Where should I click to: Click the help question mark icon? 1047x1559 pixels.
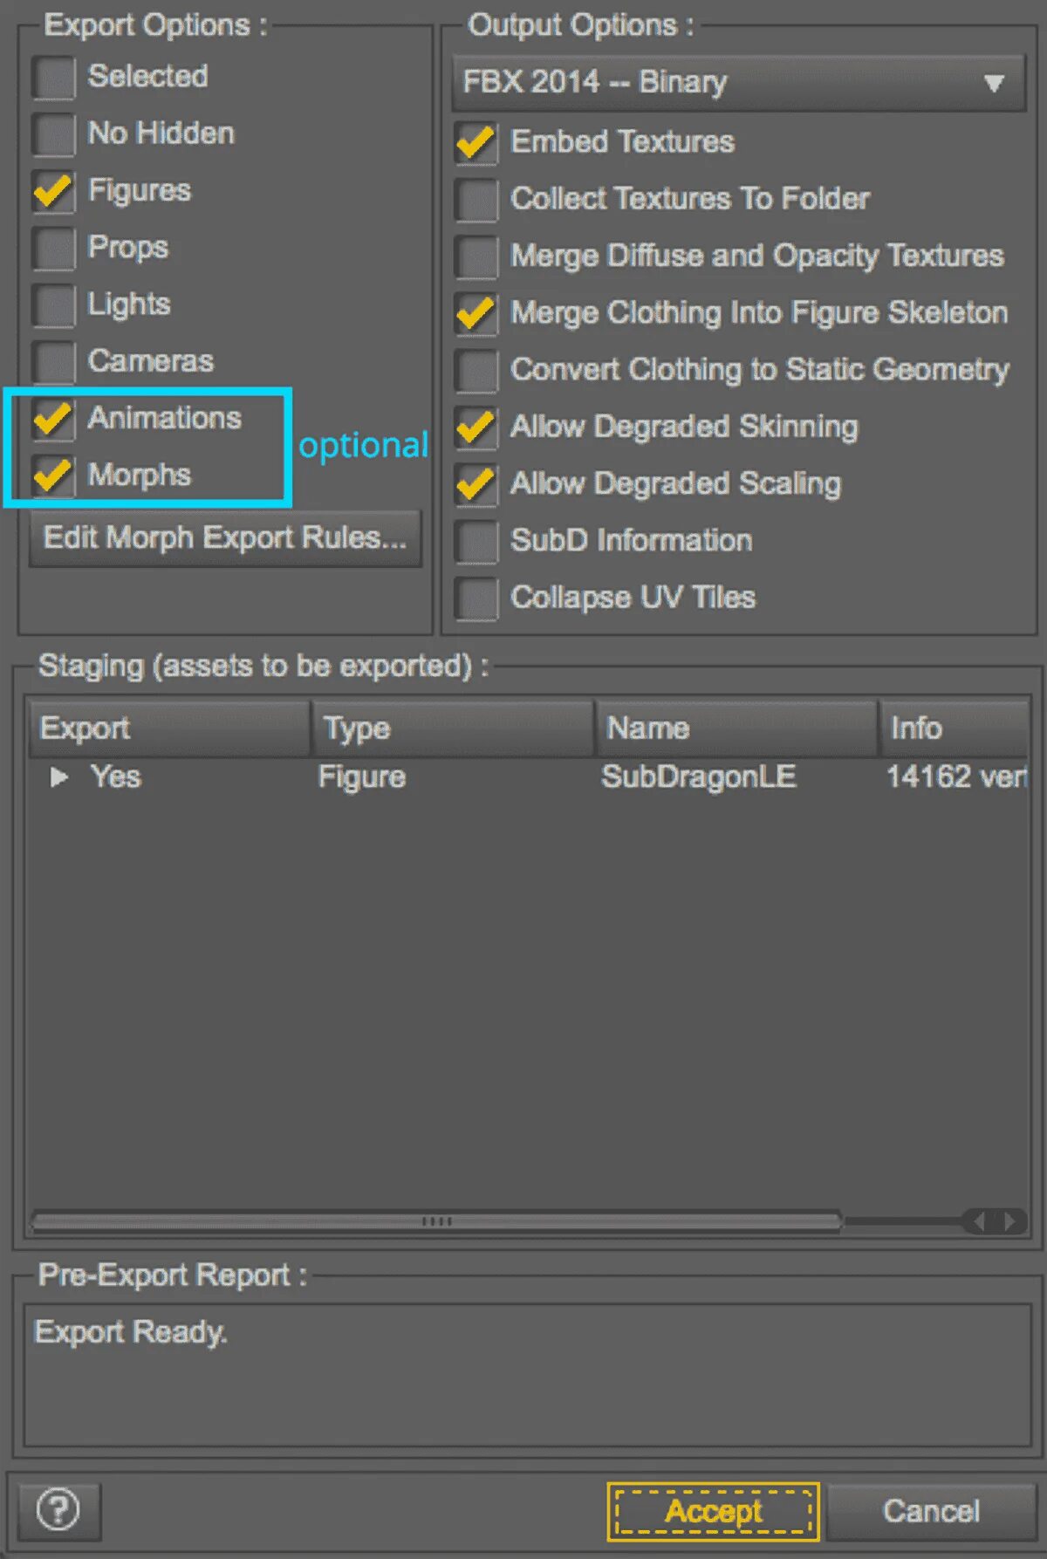coord(58,1510)
